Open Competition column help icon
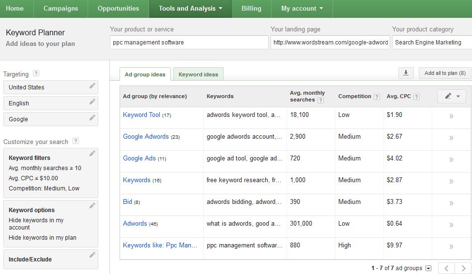The image size is (472, 274). [377, 97]
